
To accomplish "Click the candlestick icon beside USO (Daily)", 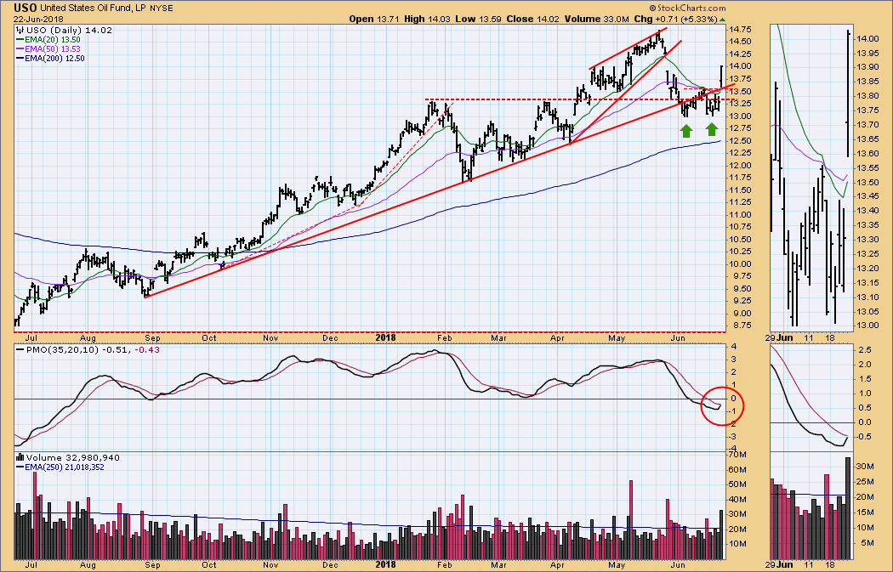I will point(20,30).
